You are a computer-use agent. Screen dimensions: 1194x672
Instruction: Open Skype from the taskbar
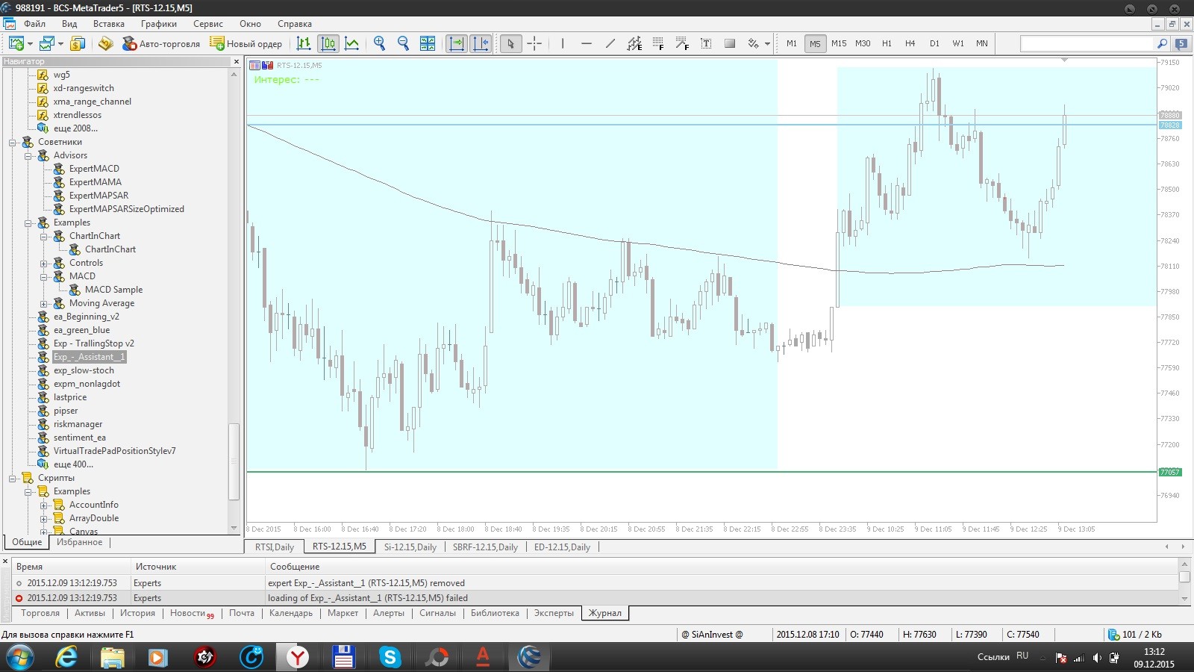click(x=390, y=657)
